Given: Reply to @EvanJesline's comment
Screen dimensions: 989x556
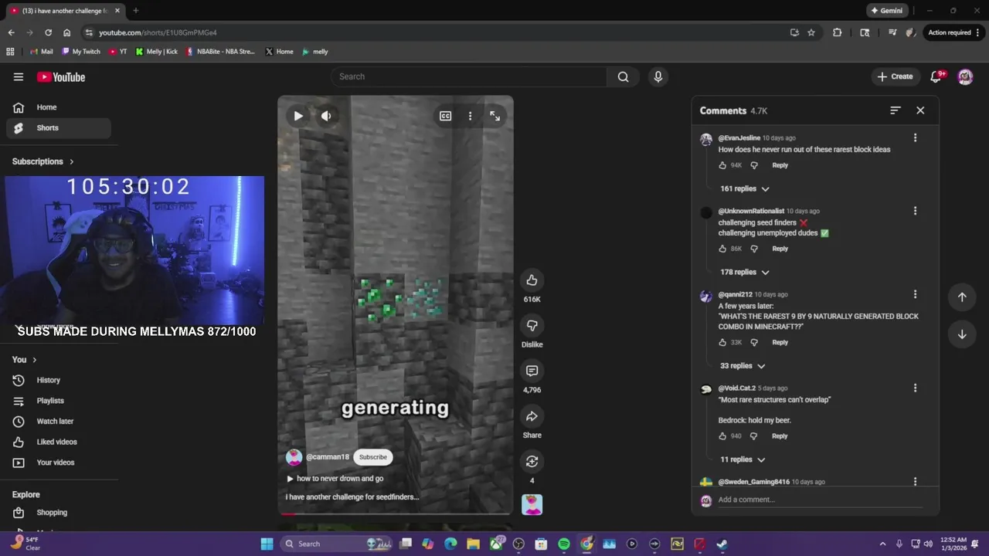Looking at the screenshot, I should 780,165.
